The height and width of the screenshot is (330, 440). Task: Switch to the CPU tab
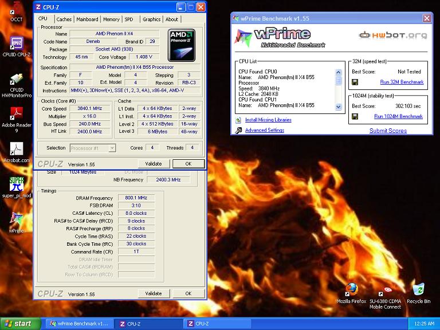coord(42,18)
